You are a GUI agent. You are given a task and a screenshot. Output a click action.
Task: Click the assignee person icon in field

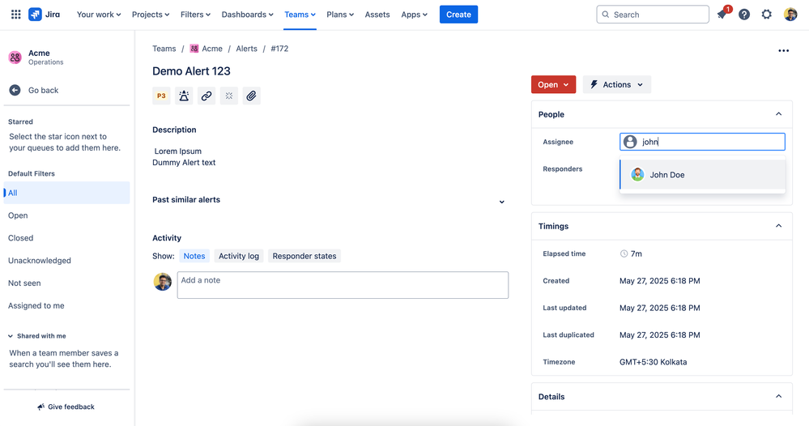pyautogui.click(x=630, y=142)
